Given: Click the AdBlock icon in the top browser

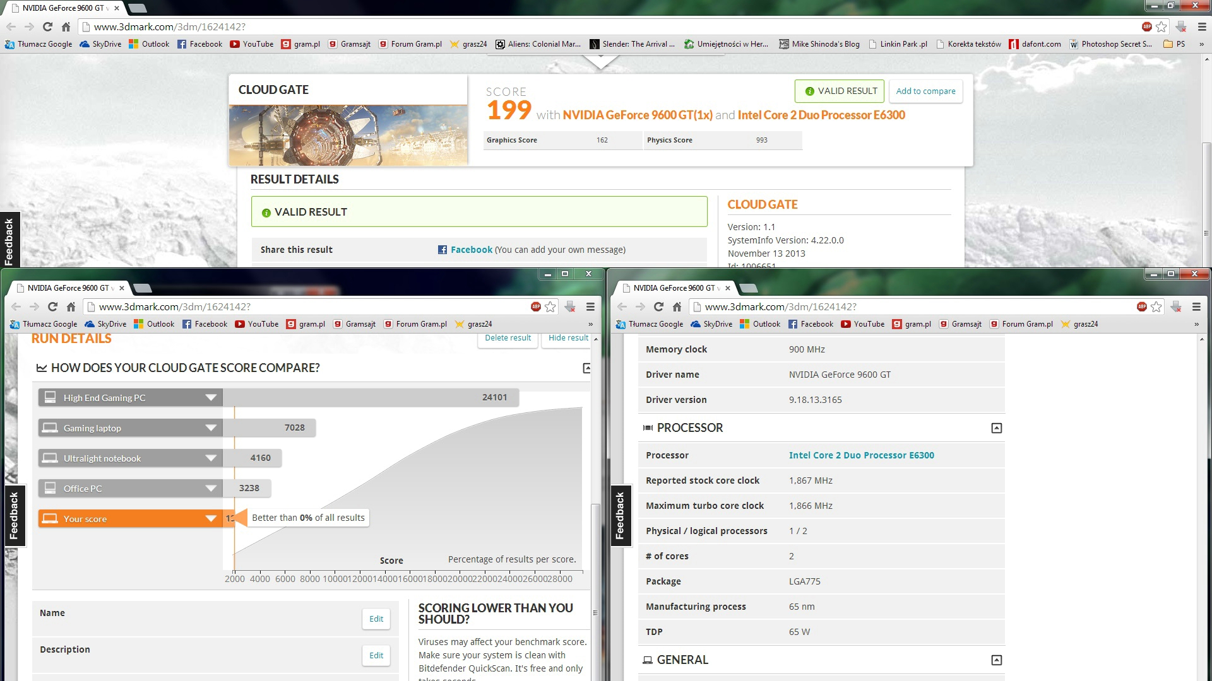Looking at the screenshot, I should [x=1146, y=26].
